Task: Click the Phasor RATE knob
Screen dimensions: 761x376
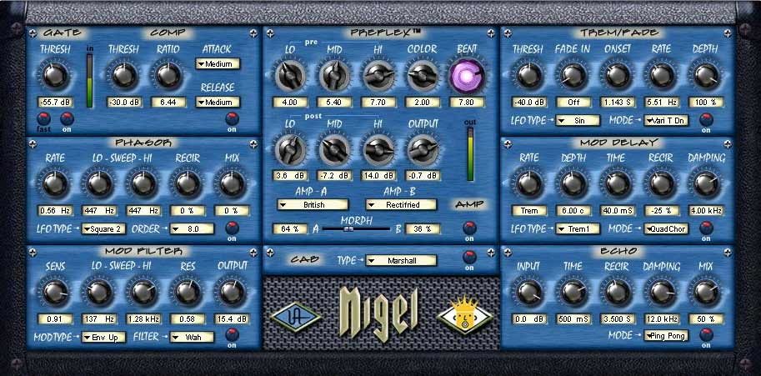Action: (55, 184)
